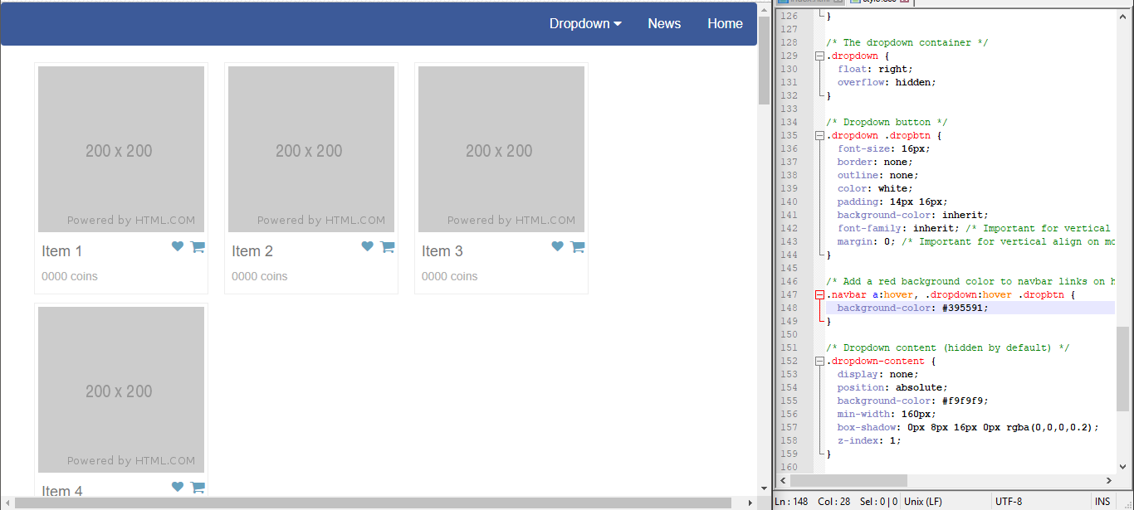Collapse the .dropdown .dropbtn fold at line 135
1134x510 pixels.
[x=819, y=135]
